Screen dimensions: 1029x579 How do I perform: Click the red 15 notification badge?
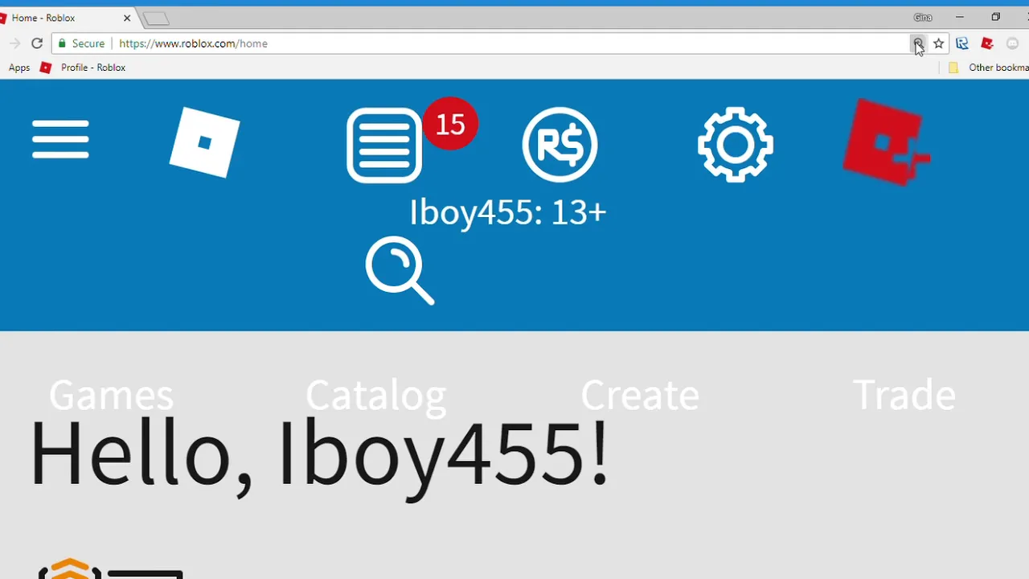450,124
